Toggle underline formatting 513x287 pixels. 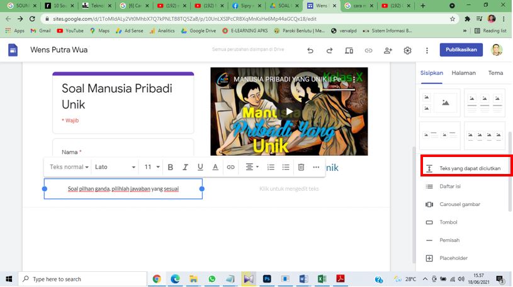(x=200, y=167)
